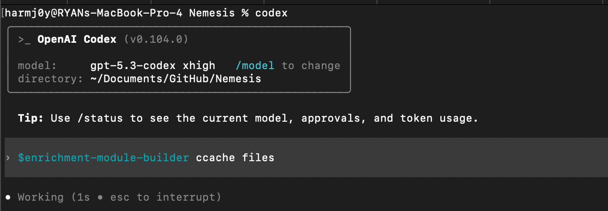
Task: Click the ~/Documents/GitHub/Nemesis directory path
Action: click(176, 79)
